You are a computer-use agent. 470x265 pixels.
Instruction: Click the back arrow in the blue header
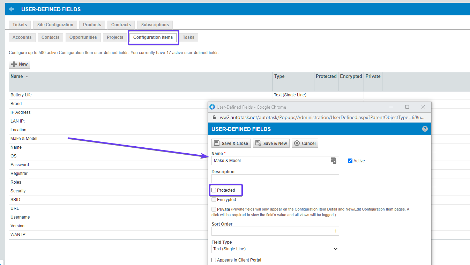coord(12,9)
